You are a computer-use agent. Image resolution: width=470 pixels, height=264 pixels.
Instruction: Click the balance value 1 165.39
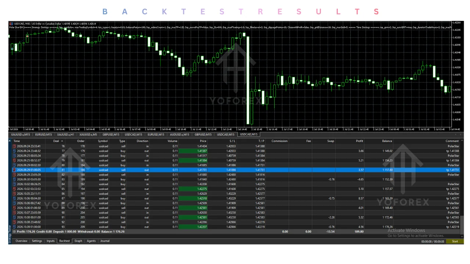coord(387,198)
